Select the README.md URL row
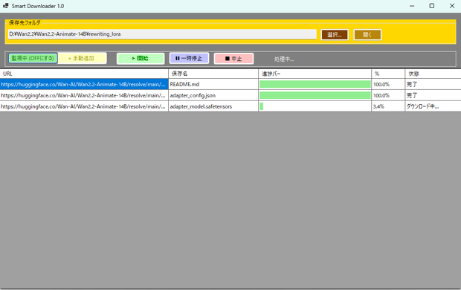 84,85
